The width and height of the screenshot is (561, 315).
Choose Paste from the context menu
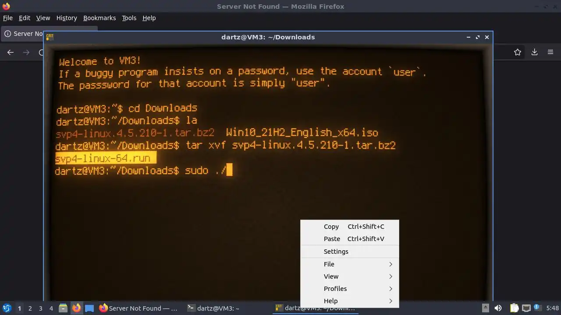click(x=349, y=239)
